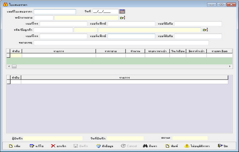Click salesperson เบอร์แฟ็กซ์ field under พนักงานขาย
Viewport: 239px width, 152px height.
click(131, 24)
